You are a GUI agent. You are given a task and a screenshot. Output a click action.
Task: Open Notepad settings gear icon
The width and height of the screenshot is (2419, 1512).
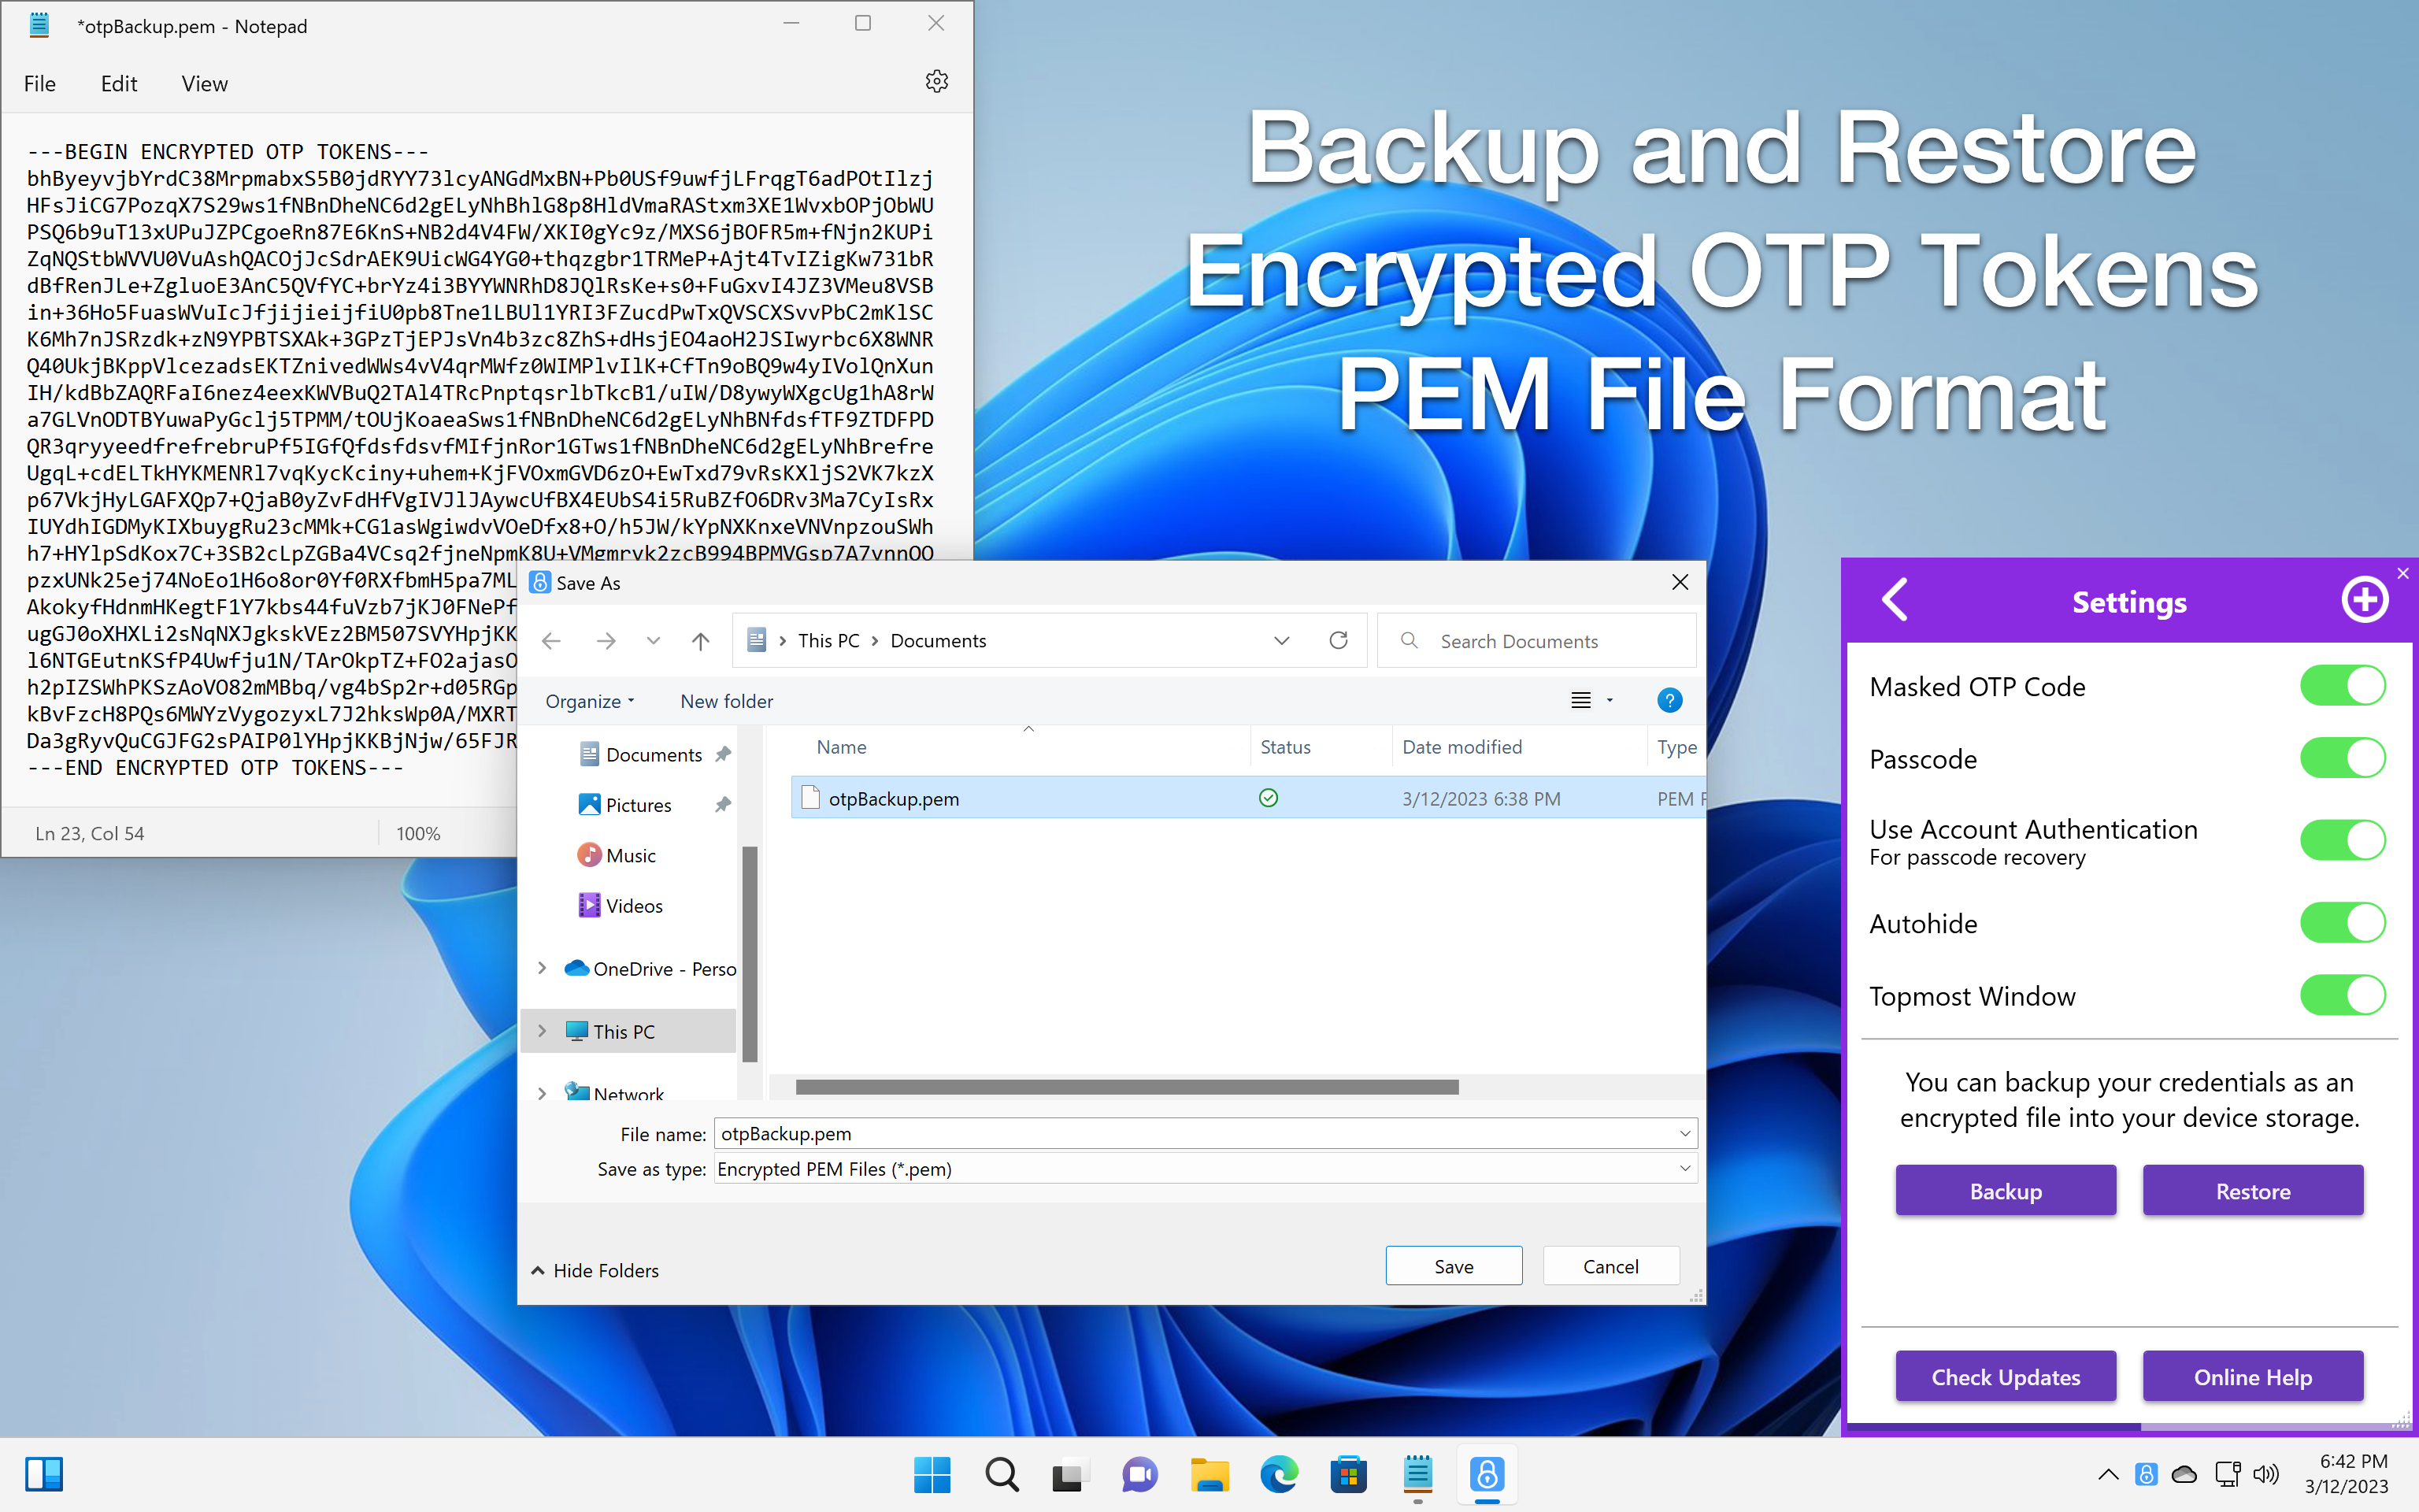[935, 82]
